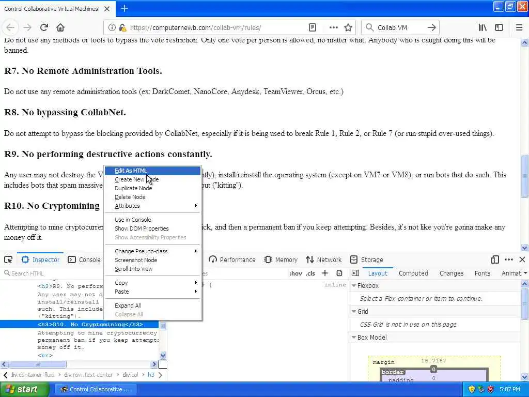Toggle reader view in address bar
The image size is (529, 397).
coord(313,28)
